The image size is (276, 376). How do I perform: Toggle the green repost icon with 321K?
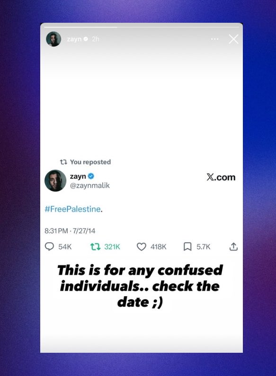tap(95, 247)
